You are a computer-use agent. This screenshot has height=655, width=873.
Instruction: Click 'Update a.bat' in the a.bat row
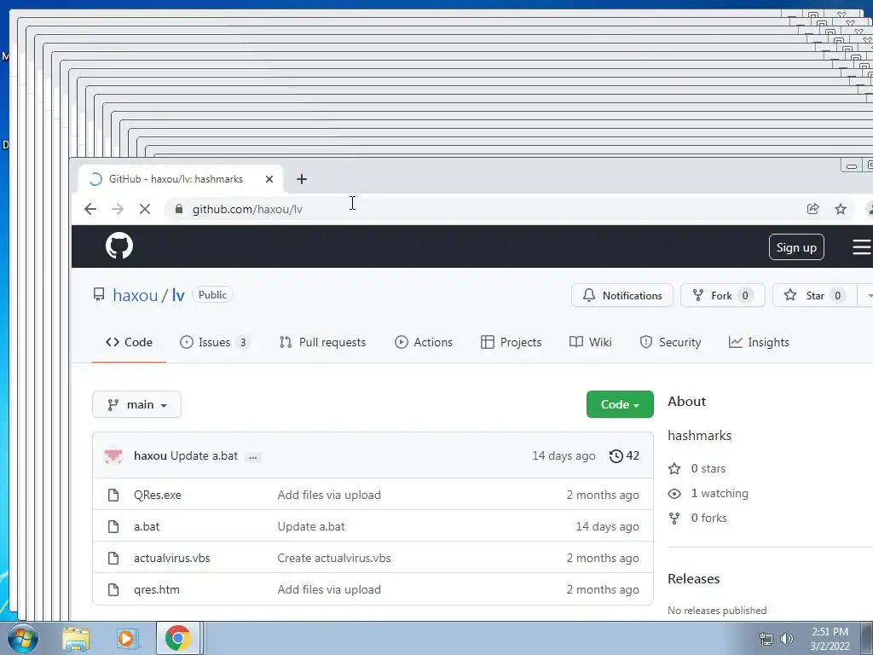pos(311,526)
